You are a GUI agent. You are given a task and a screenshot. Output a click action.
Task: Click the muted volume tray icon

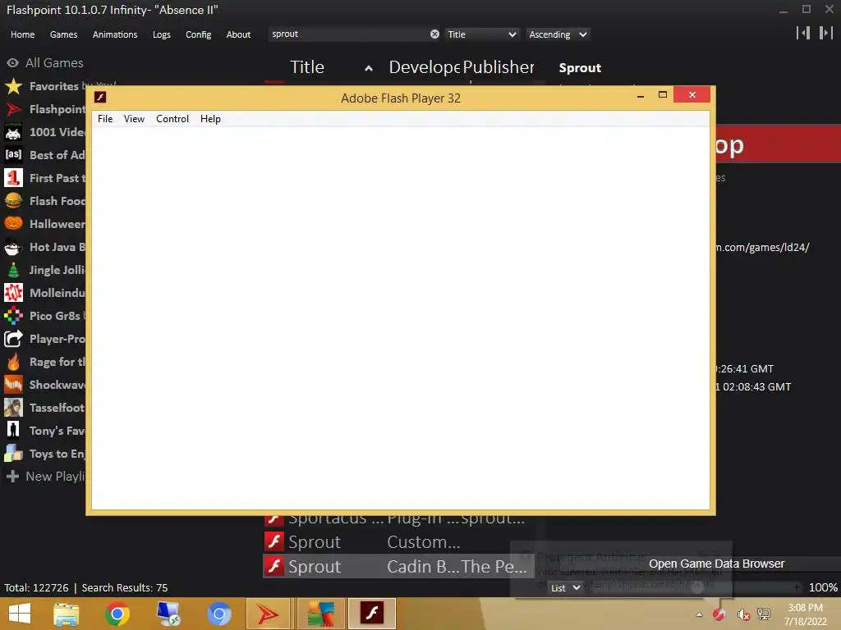click(x=742, y=614)
